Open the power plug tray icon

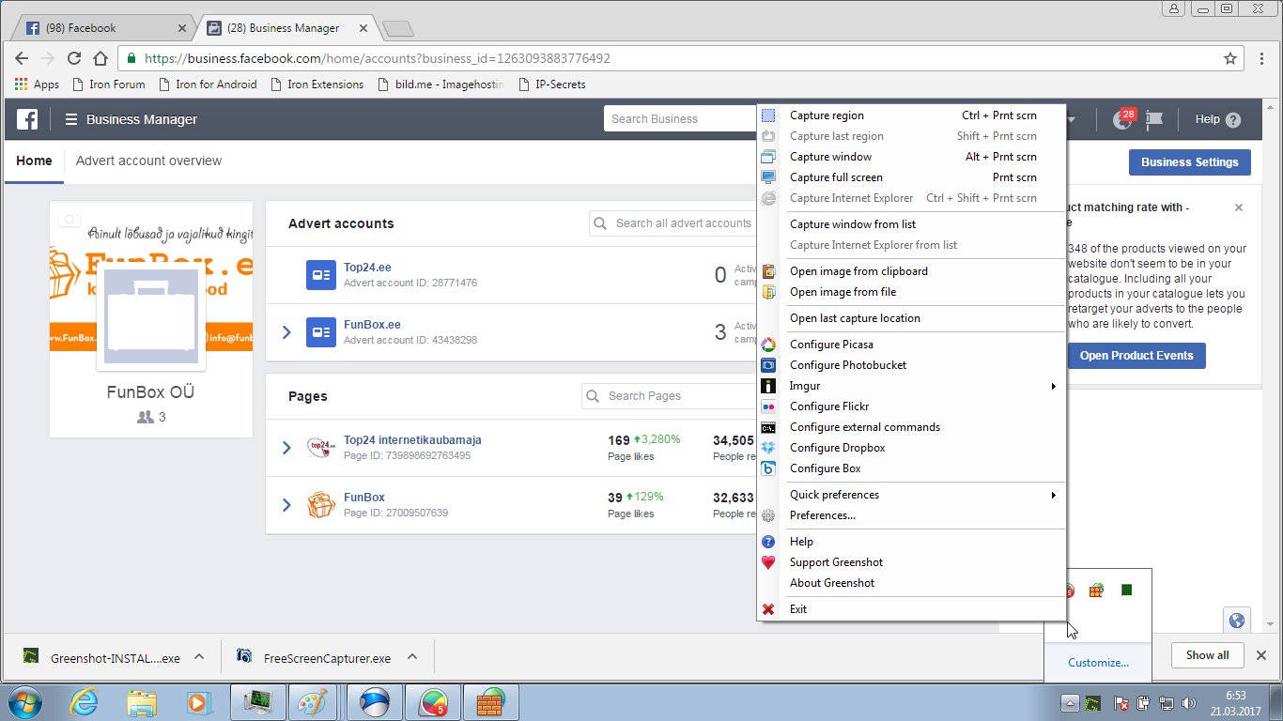pos(1143,703)
